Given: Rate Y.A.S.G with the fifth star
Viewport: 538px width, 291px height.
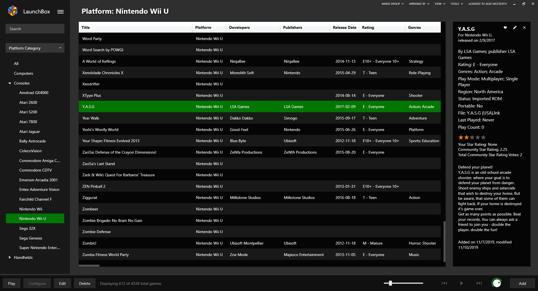Looking at the screenshot, I should pyautogui.click(x=483, y=137).
